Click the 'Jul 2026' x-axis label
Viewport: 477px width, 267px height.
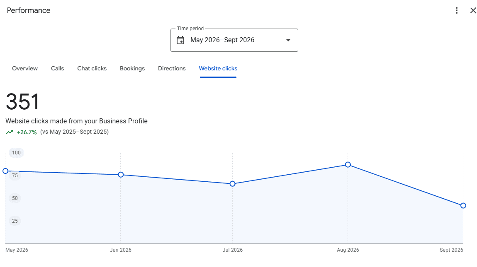click(233, 250)
